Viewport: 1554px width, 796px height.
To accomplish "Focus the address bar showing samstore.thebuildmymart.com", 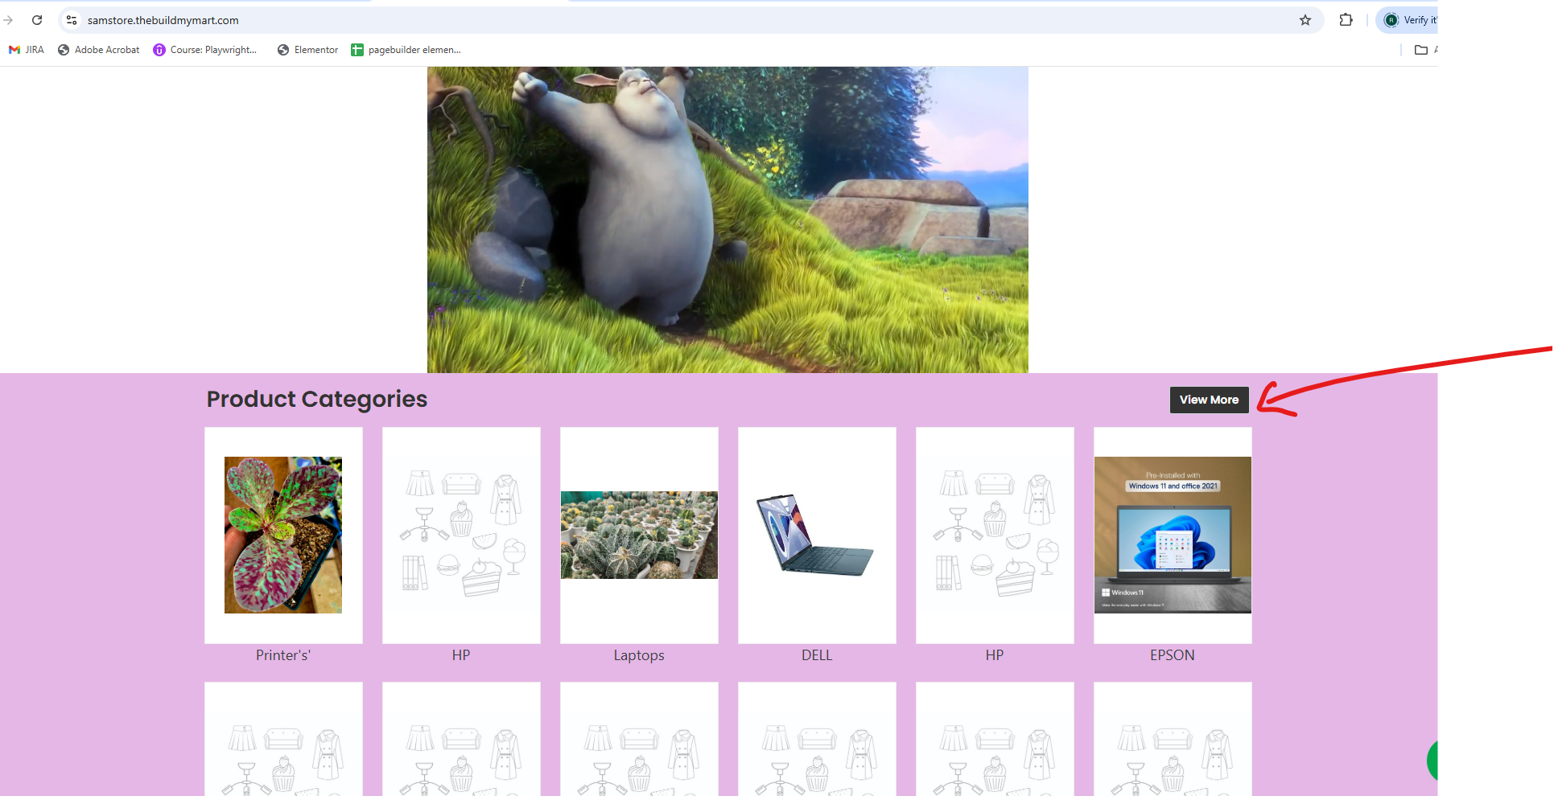I will [x=692, y=20].
